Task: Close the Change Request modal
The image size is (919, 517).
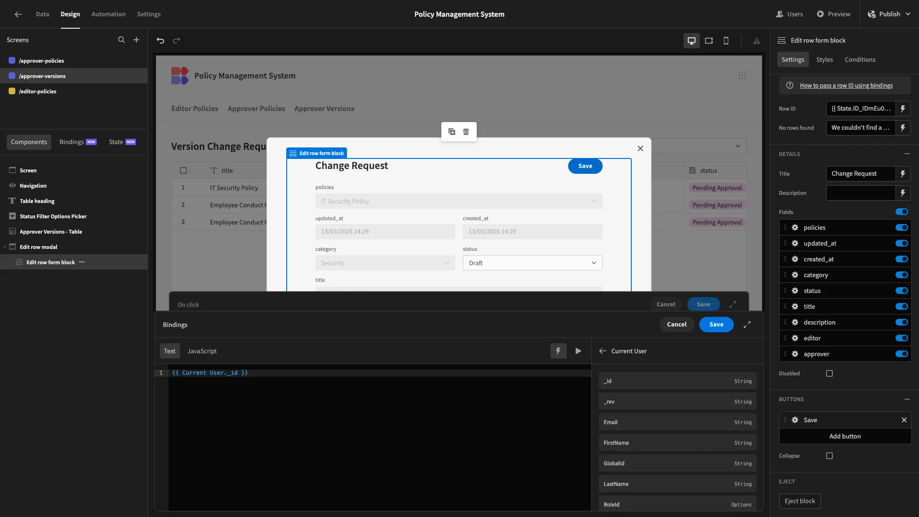Action: 640,148
